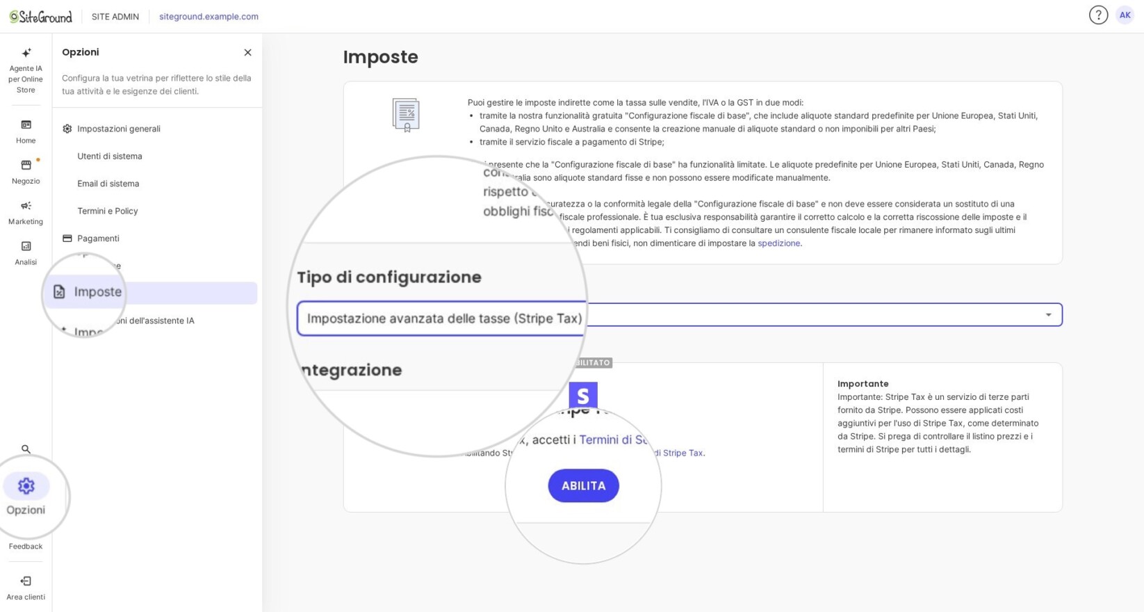Open Agente IA per Online Store
Viewport: 1144px width, 612px height.
[26, 71]
